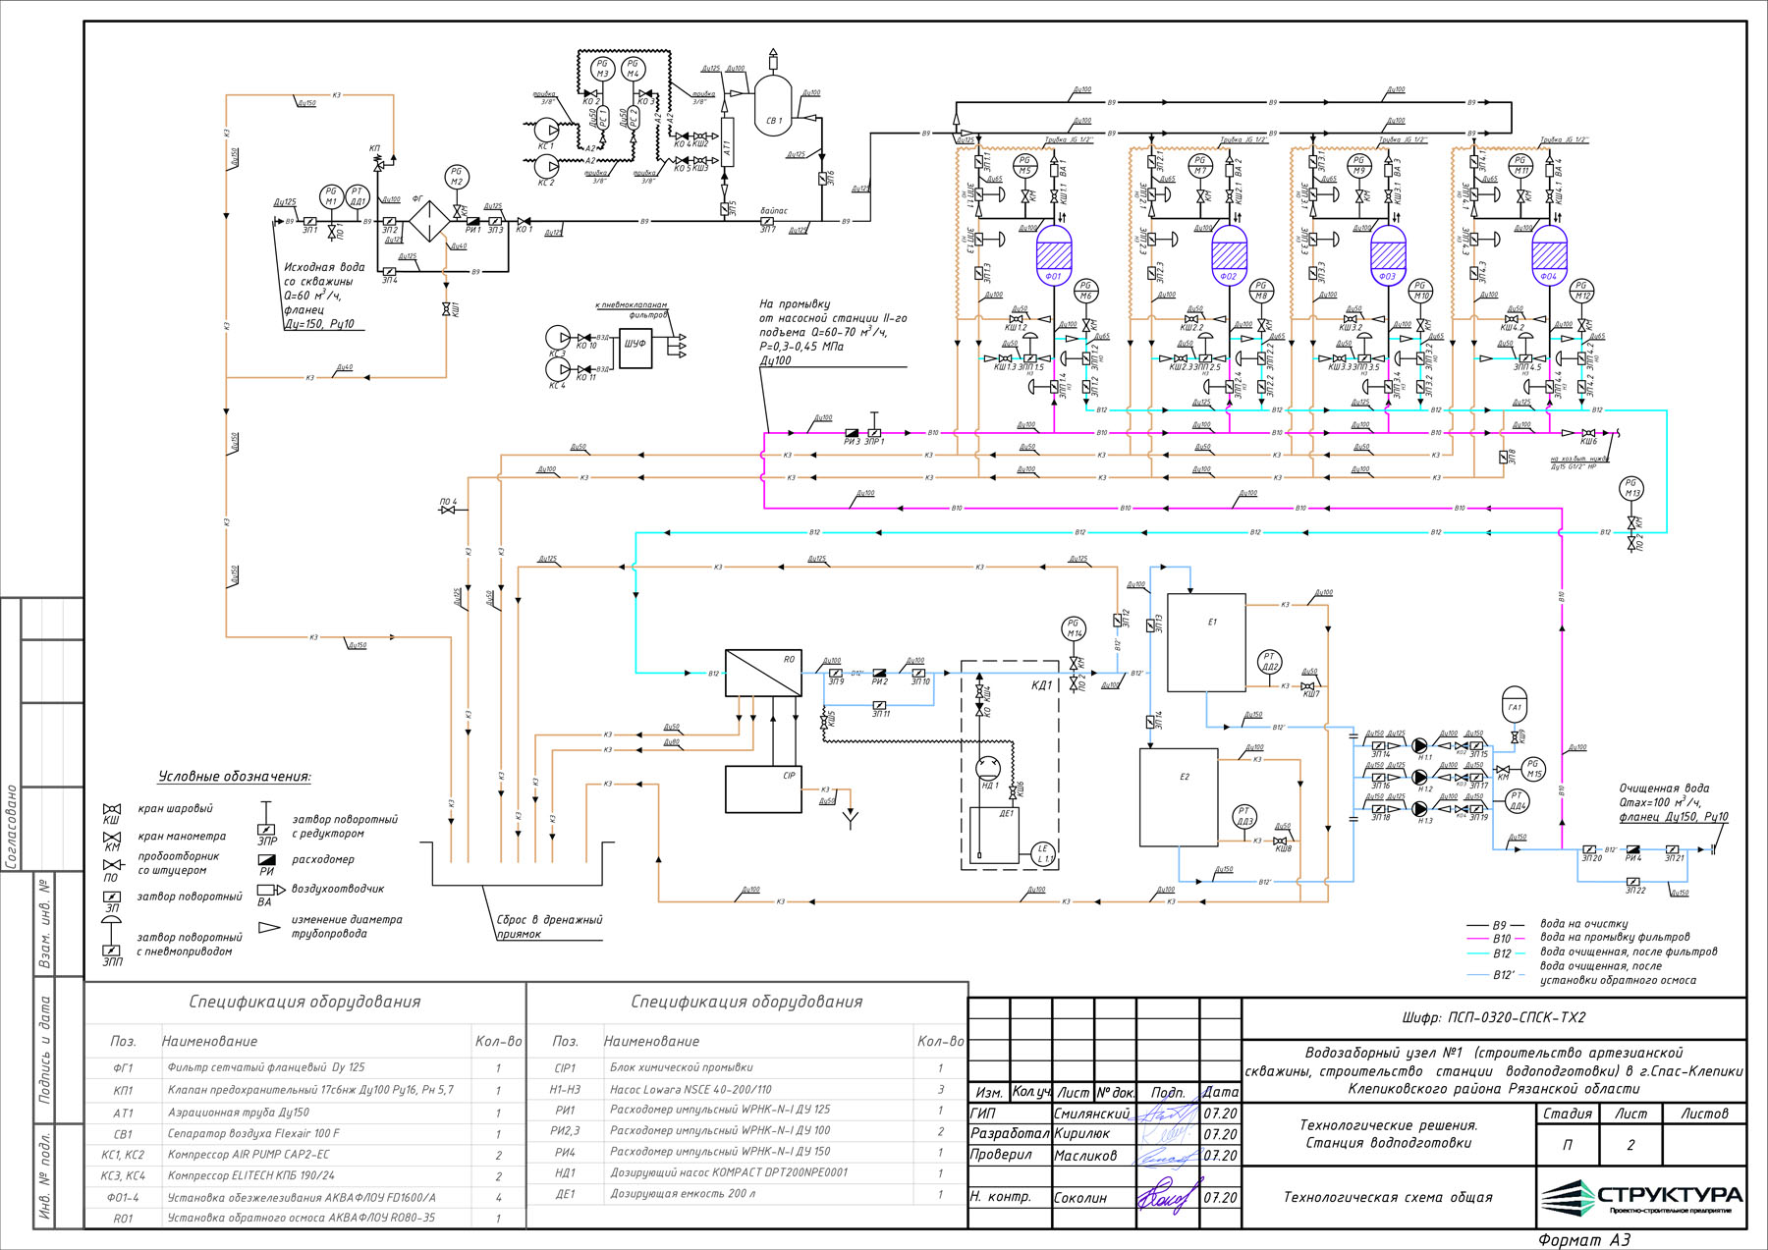1768x1250 pixels.
Task: Select the ГА1 hydro accumulator symbol
Action: 1515,705
